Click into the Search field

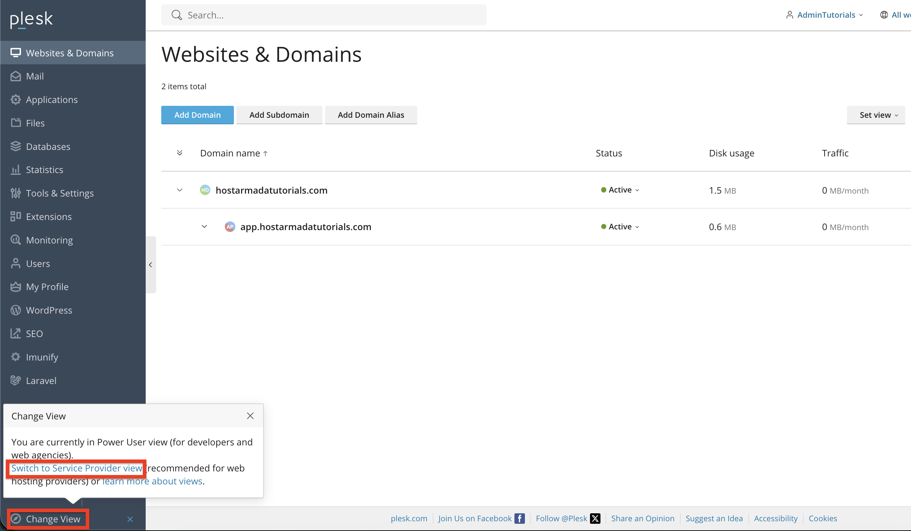pos(324,15)
